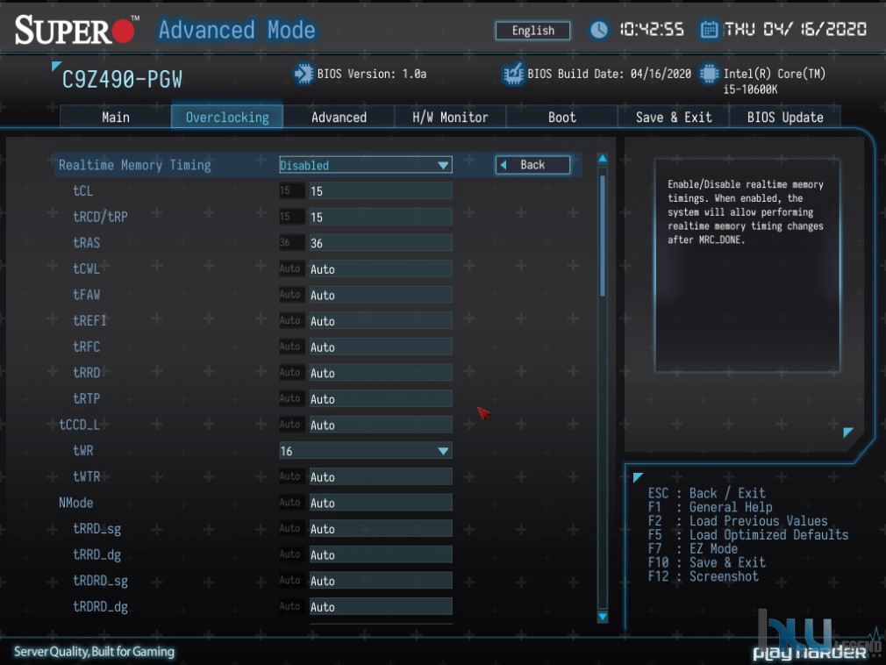The image size is (886, 665).
Task: Click the BIOS Version: 1.0a text
Action: [x=372, y=74]
